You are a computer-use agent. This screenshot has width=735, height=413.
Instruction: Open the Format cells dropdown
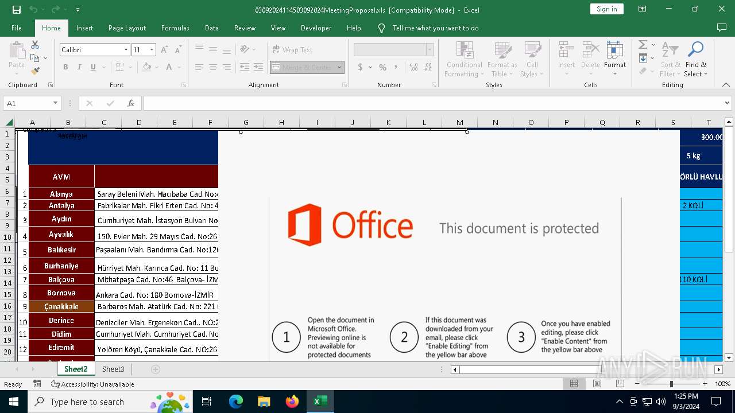point(615,59)
